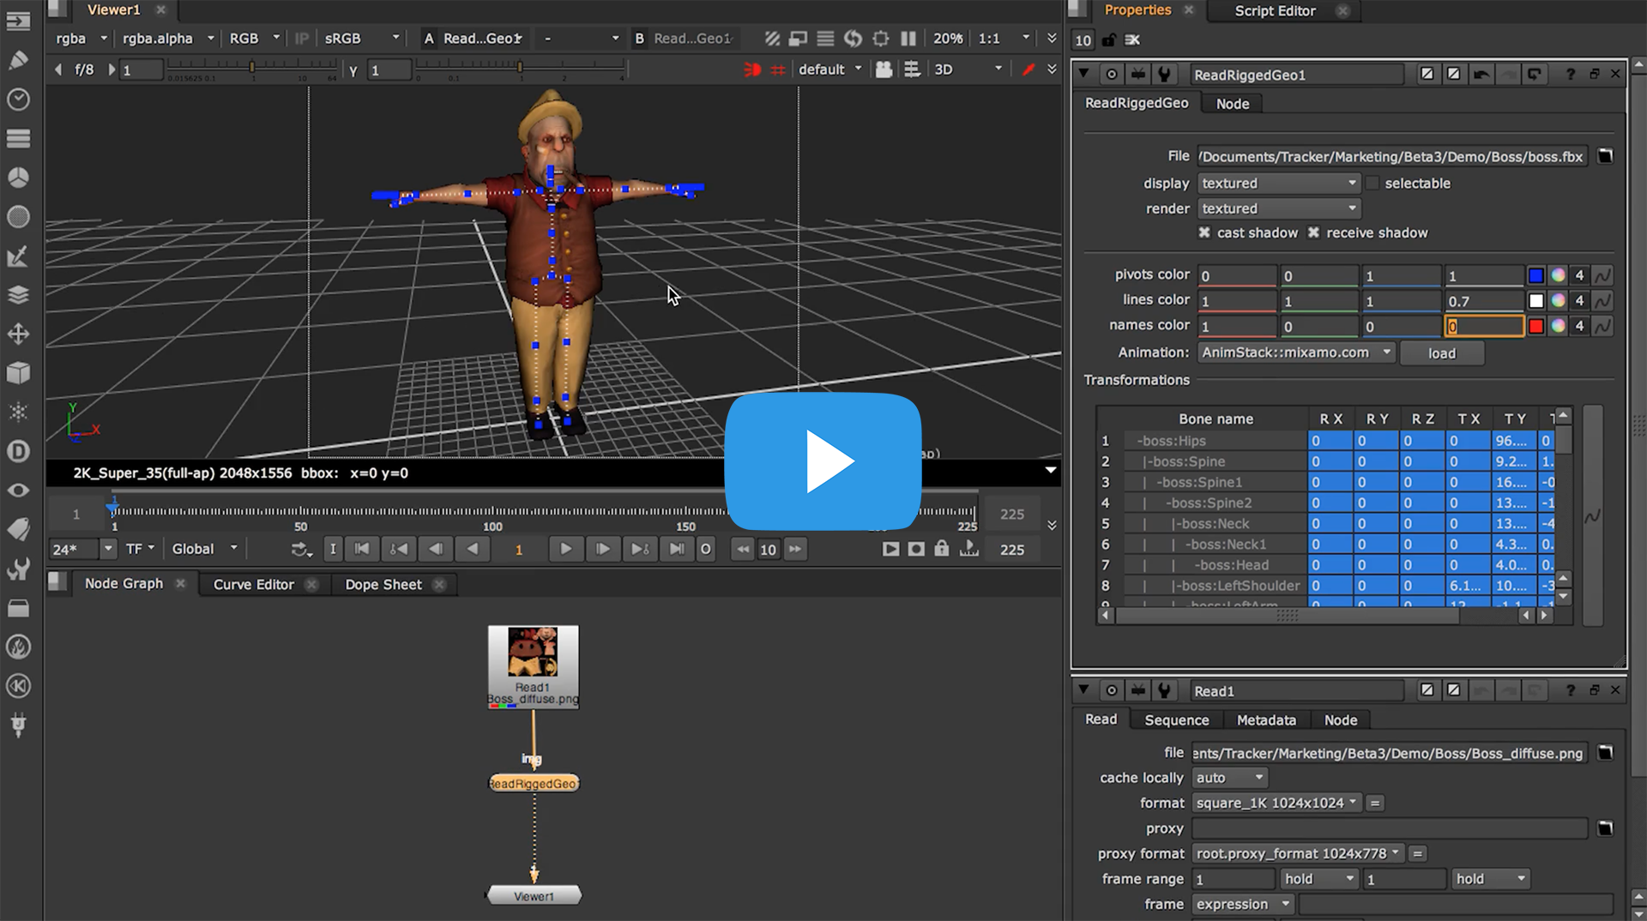Click the large blue video play button

pos(823,461)
